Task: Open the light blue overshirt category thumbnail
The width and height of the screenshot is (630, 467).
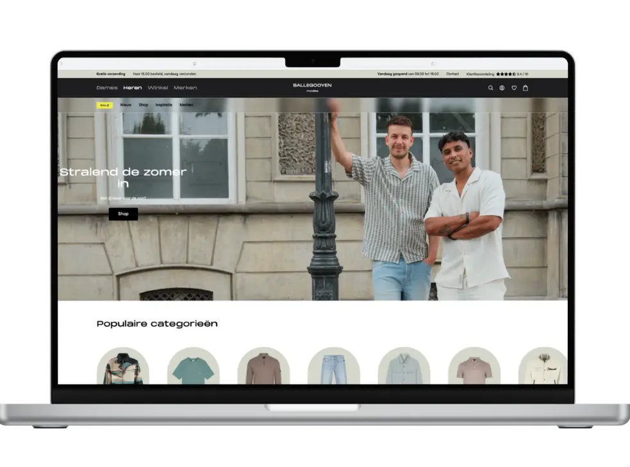Action: coord(404,366)
